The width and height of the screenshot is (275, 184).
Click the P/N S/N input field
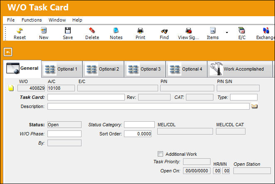tap(238, 88)
